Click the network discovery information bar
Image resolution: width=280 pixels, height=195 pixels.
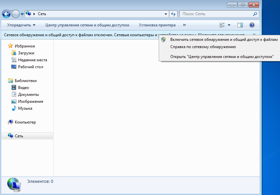click(81, 35)
